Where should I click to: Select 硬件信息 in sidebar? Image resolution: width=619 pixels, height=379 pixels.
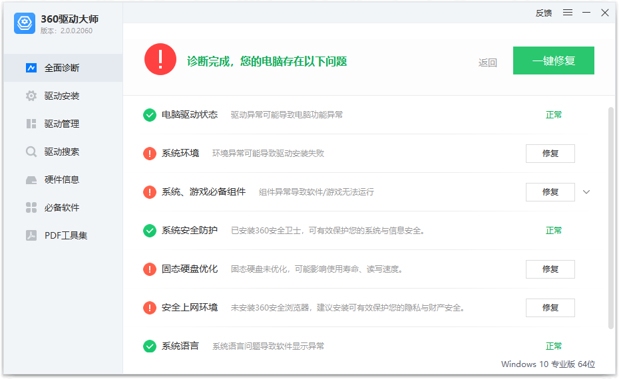pyautogui.click(x=63, y=180)
